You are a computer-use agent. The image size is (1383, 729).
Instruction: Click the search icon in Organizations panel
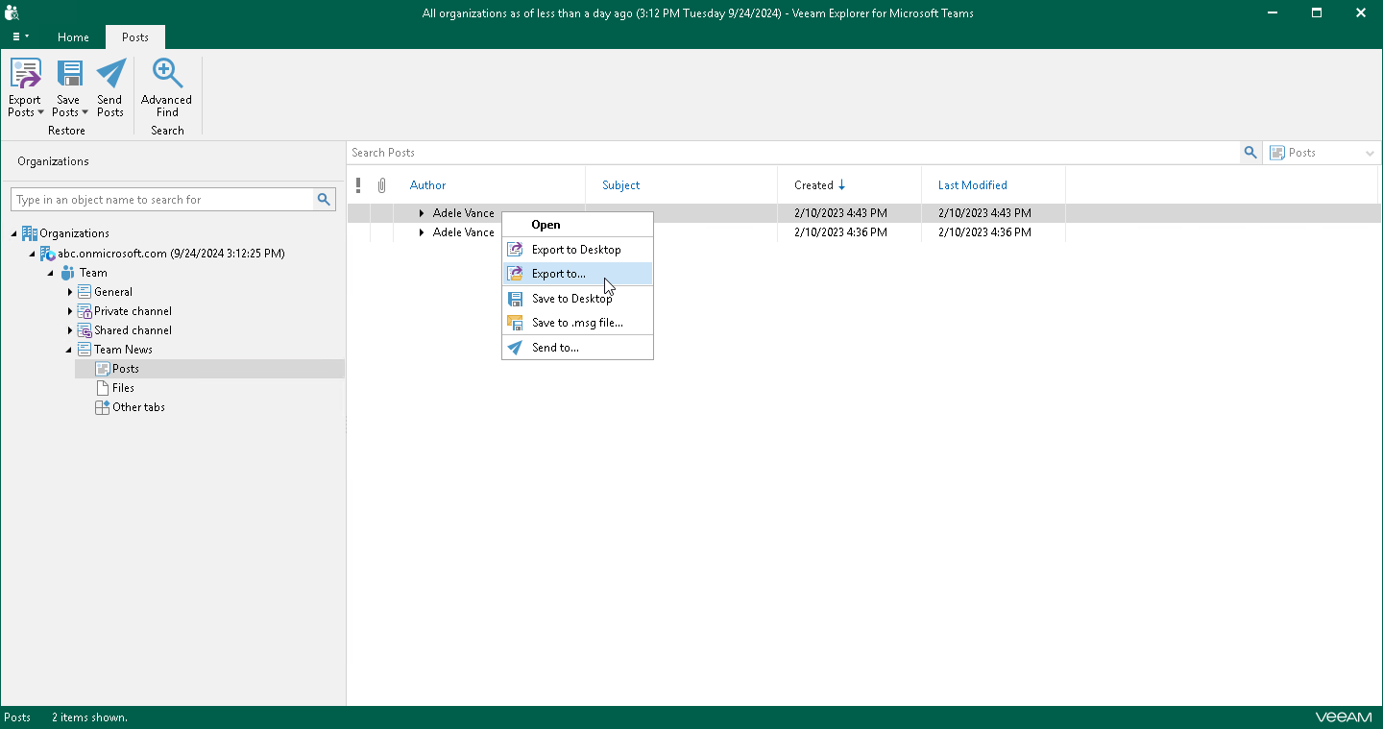tap(324, 199)
